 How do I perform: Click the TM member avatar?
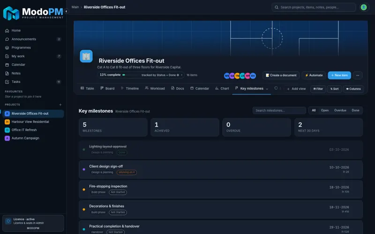pyautogui.click(x=237, y=76)
